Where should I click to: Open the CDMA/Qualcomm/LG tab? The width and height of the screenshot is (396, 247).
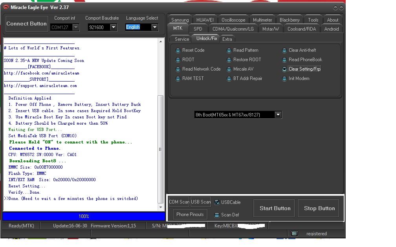pyautogui.click(x=233, y=29)
